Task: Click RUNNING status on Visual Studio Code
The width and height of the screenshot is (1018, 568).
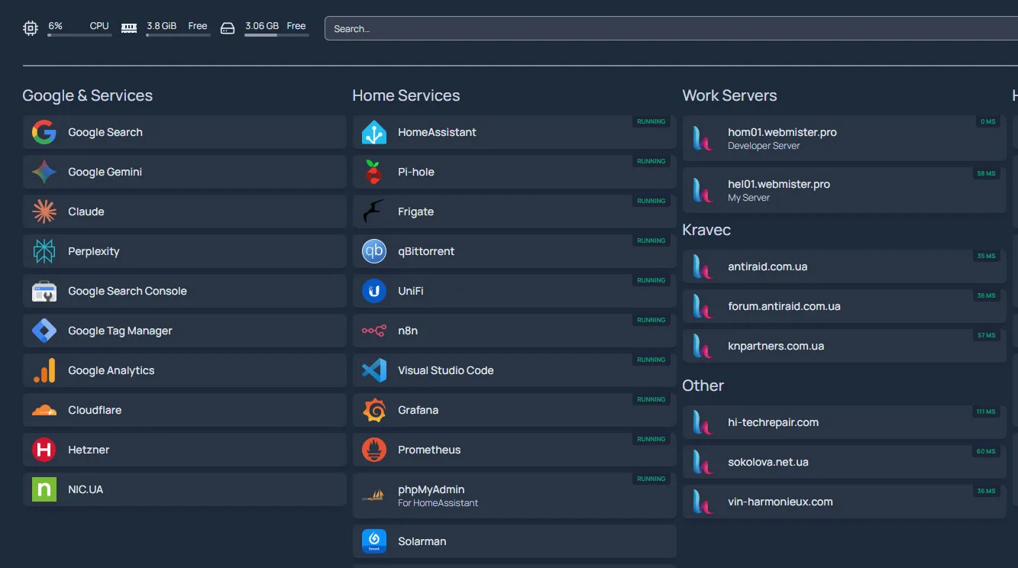Action: 651,360
